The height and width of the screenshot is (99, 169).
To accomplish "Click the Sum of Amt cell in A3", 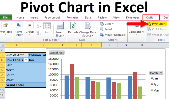I will coord(17,55).
